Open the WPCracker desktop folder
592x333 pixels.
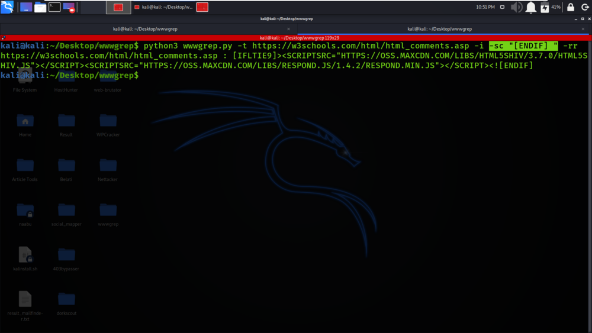(108, 125)
